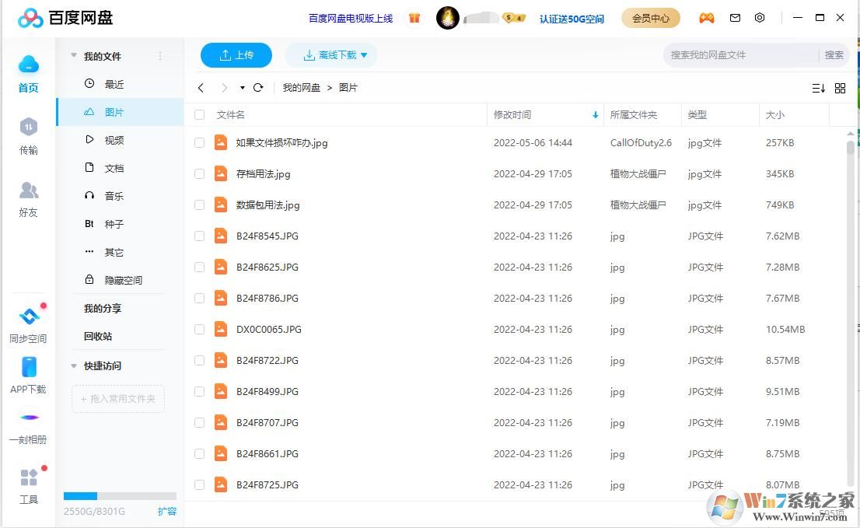860x528 pixels.
Task: Click the storage usage bar above 2550G/8301G
Action: [121, 495]
